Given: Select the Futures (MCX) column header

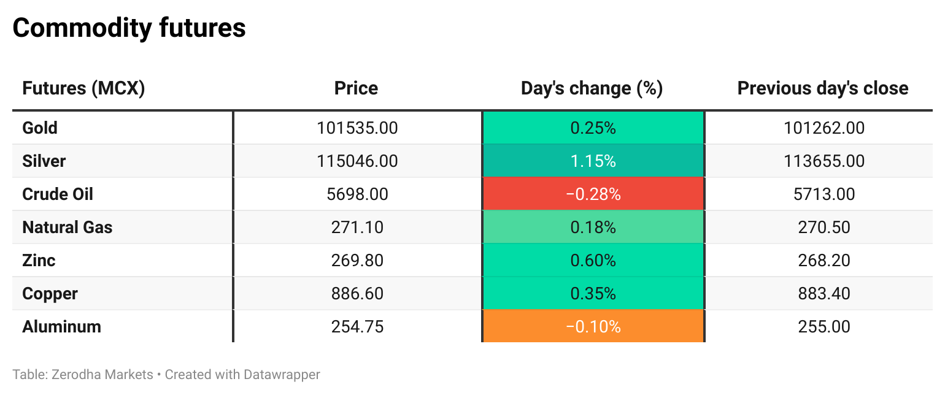Looking at the screenshot, I should point(83,88).
